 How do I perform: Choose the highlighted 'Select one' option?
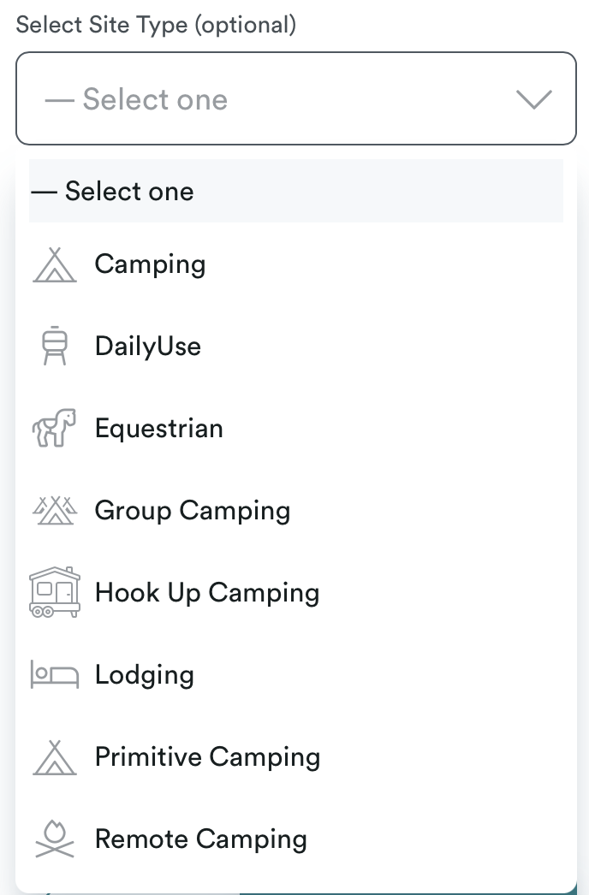pos(296,191)
